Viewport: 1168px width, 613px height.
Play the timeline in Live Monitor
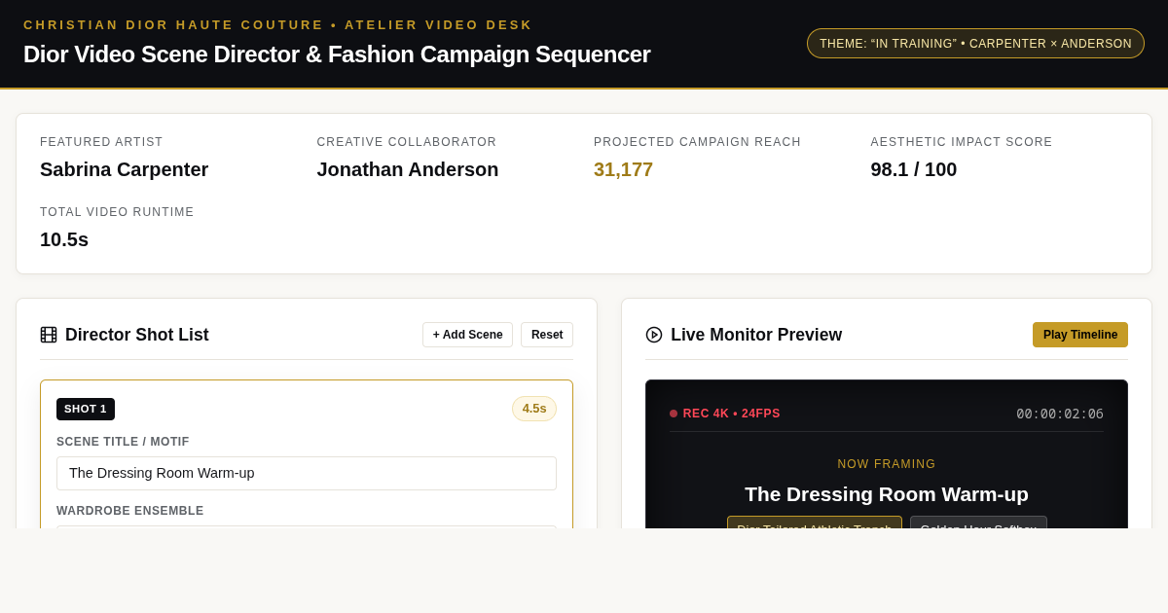tap(1080, 335)
